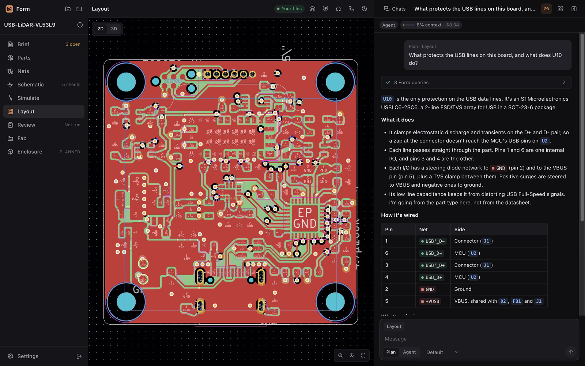Open the Default model dropdown
585x366 pixels.
(442, 352)
